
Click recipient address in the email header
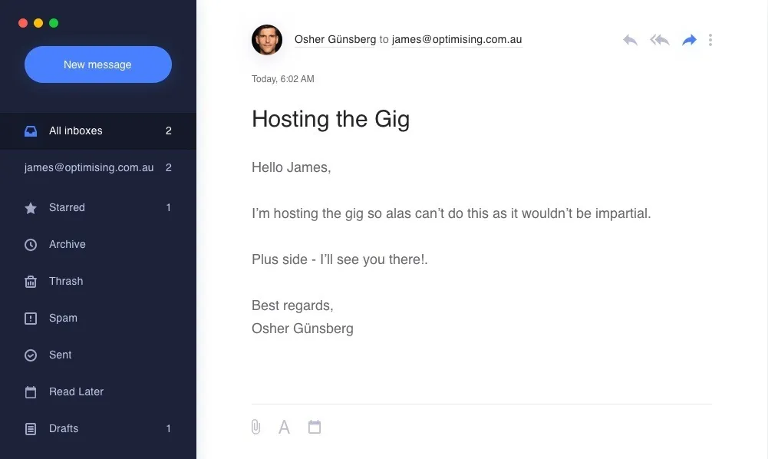[x=457, y=40]
